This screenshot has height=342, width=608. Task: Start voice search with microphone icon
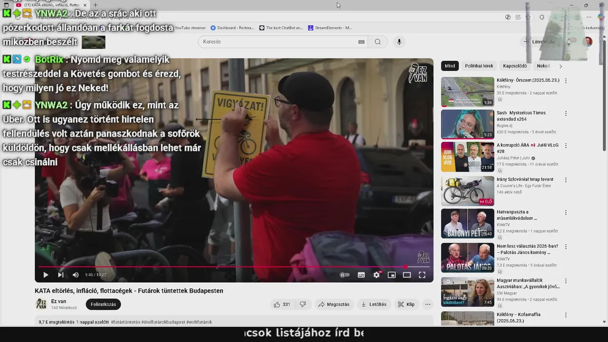[x=399, y=42]
